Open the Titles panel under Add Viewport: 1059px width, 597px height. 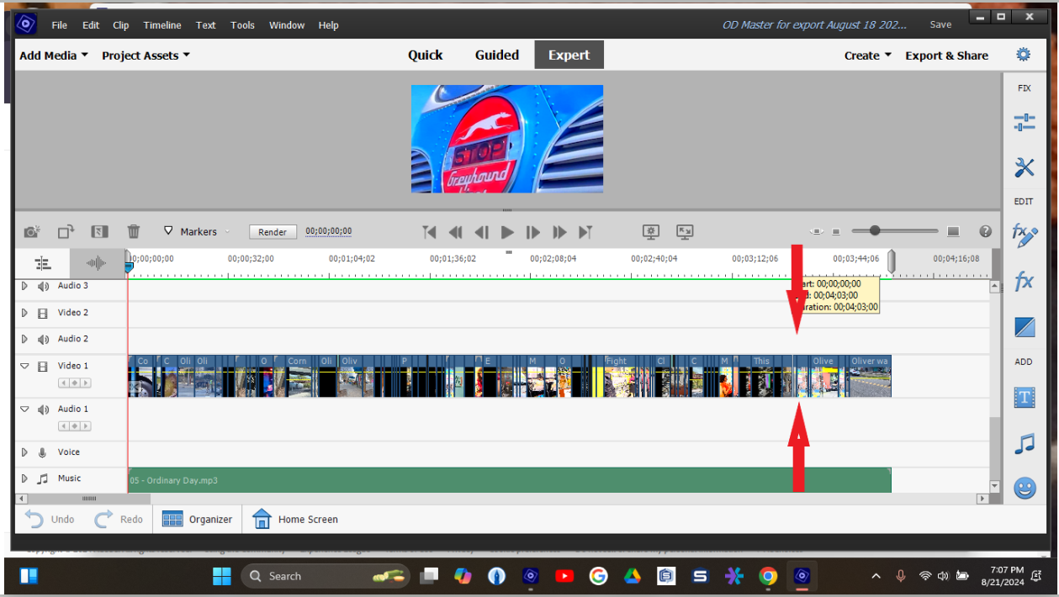(1024, 398)
